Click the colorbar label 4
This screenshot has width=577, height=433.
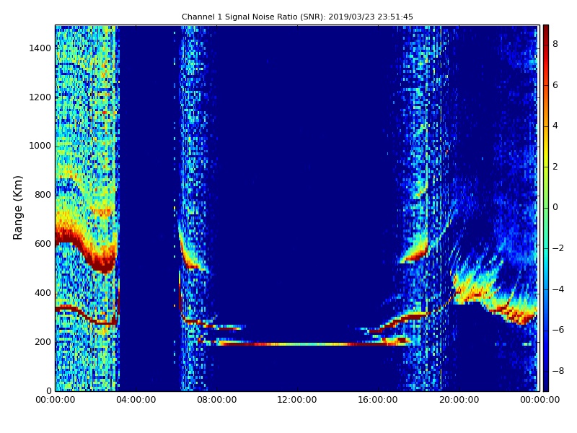click(x=555, y=126)
